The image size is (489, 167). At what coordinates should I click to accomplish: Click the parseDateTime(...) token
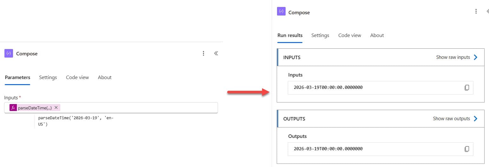[35, 108]
